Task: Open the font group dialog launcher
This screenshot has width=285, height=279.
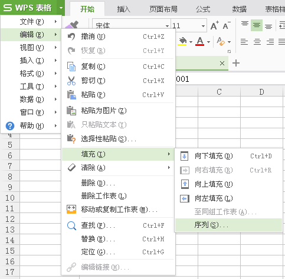Action: (x=229, y=51)
